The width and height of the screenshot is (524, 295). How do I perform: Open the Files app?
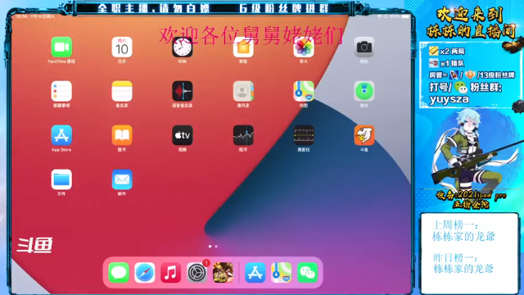[x=61, y=179]
